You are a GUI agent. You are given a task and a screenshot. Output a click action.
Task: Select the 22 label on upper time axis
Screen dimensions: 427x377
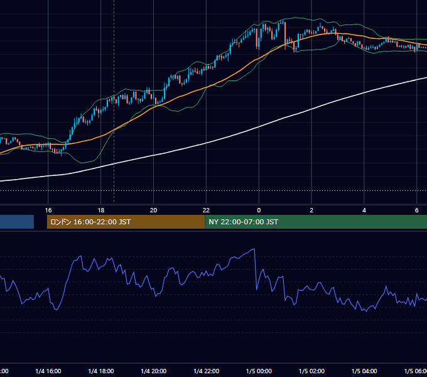coord(206,210)
